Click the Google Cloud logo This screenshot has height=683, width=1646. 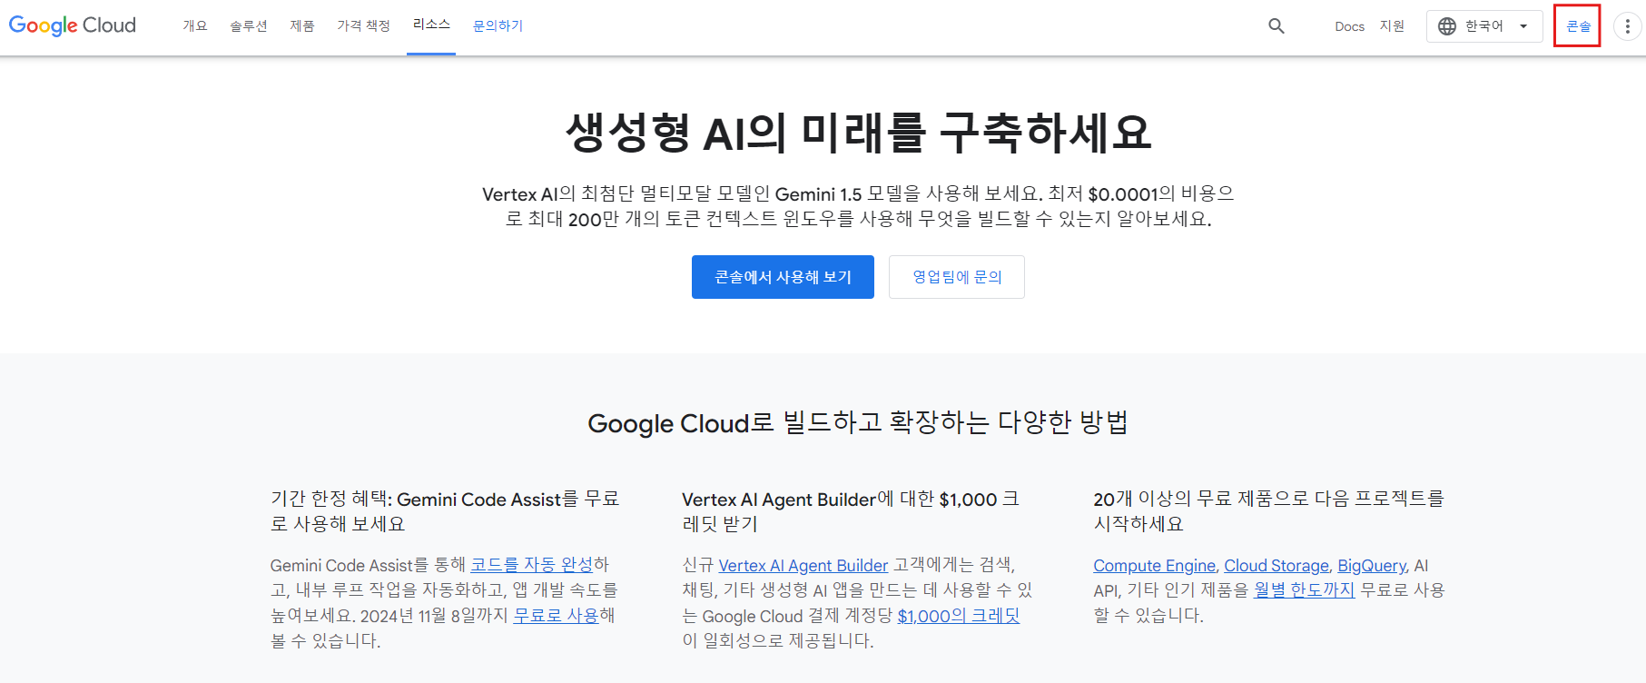point(73,25)
